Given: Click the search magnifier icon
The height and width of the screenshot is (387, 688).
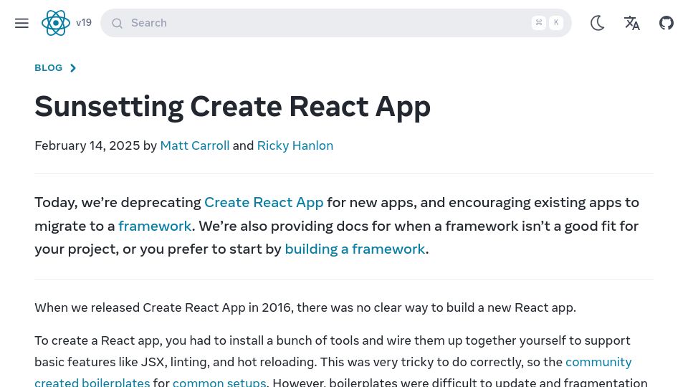Looking at the screenshot, I should pos(117,23).
